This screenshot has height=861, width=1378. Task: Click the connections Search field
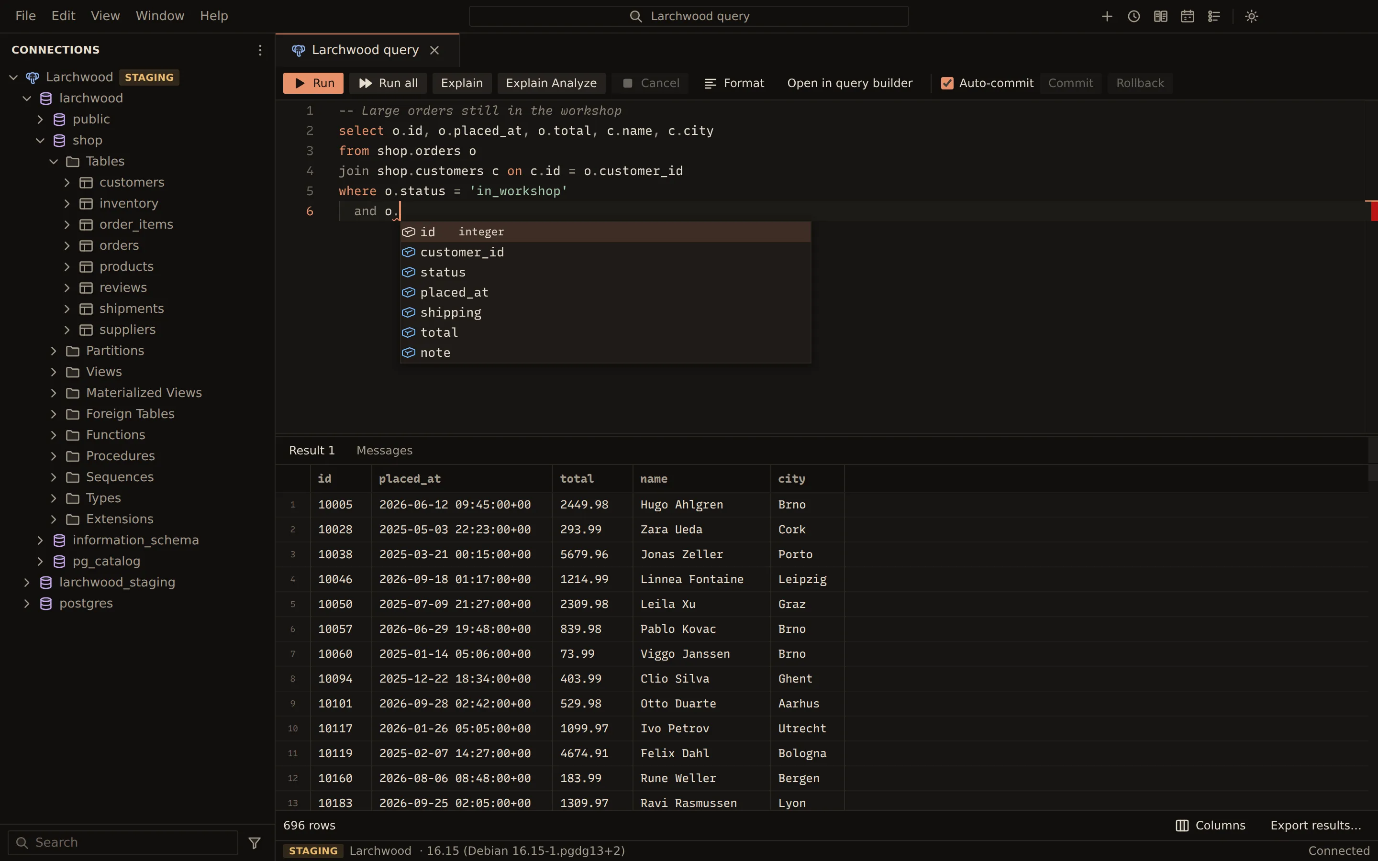coord(123,842)
